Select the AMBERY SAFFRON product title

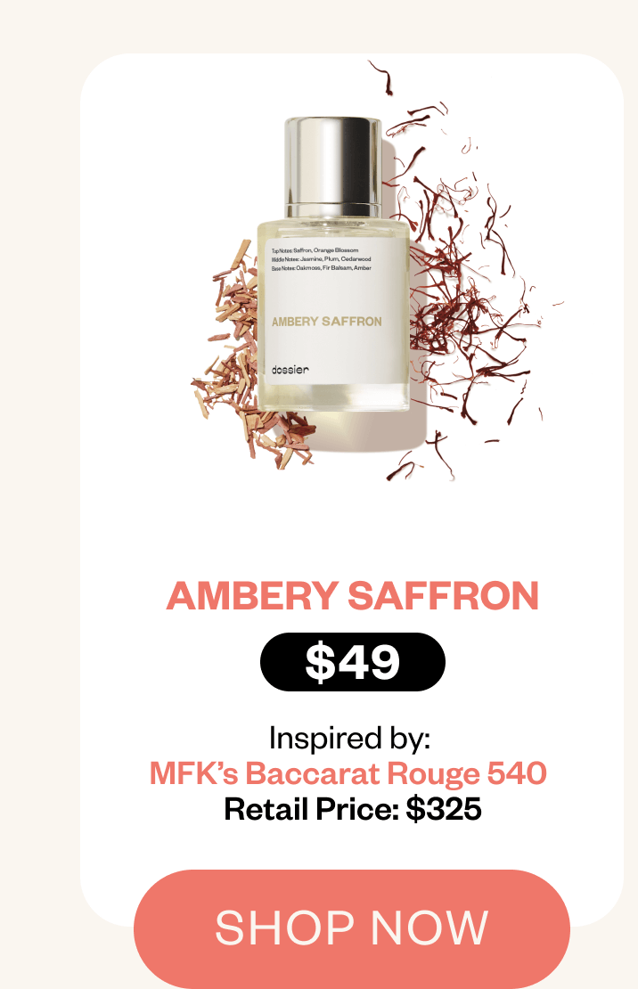coord(352,595)
